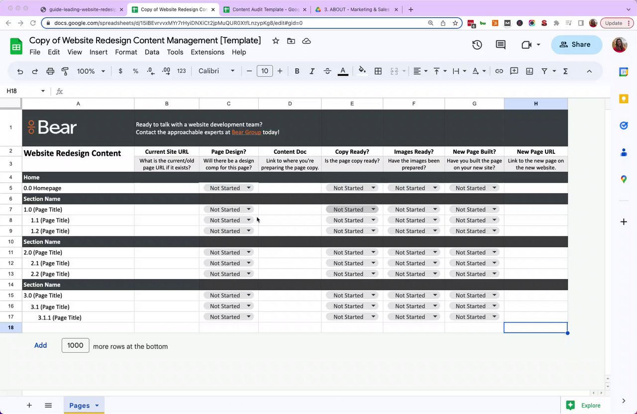Open version history
The width and height of the screenshot is (637, 414).
[x=477, y=45]
